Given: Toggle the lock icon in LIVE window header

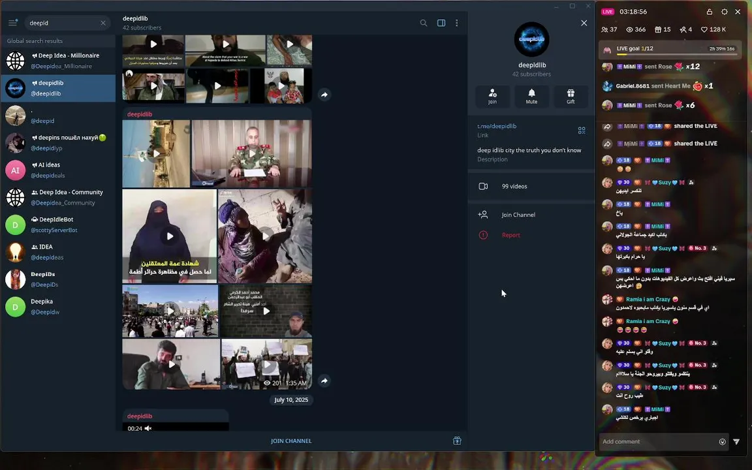Looking at the screenshot, I should point(710,12).
